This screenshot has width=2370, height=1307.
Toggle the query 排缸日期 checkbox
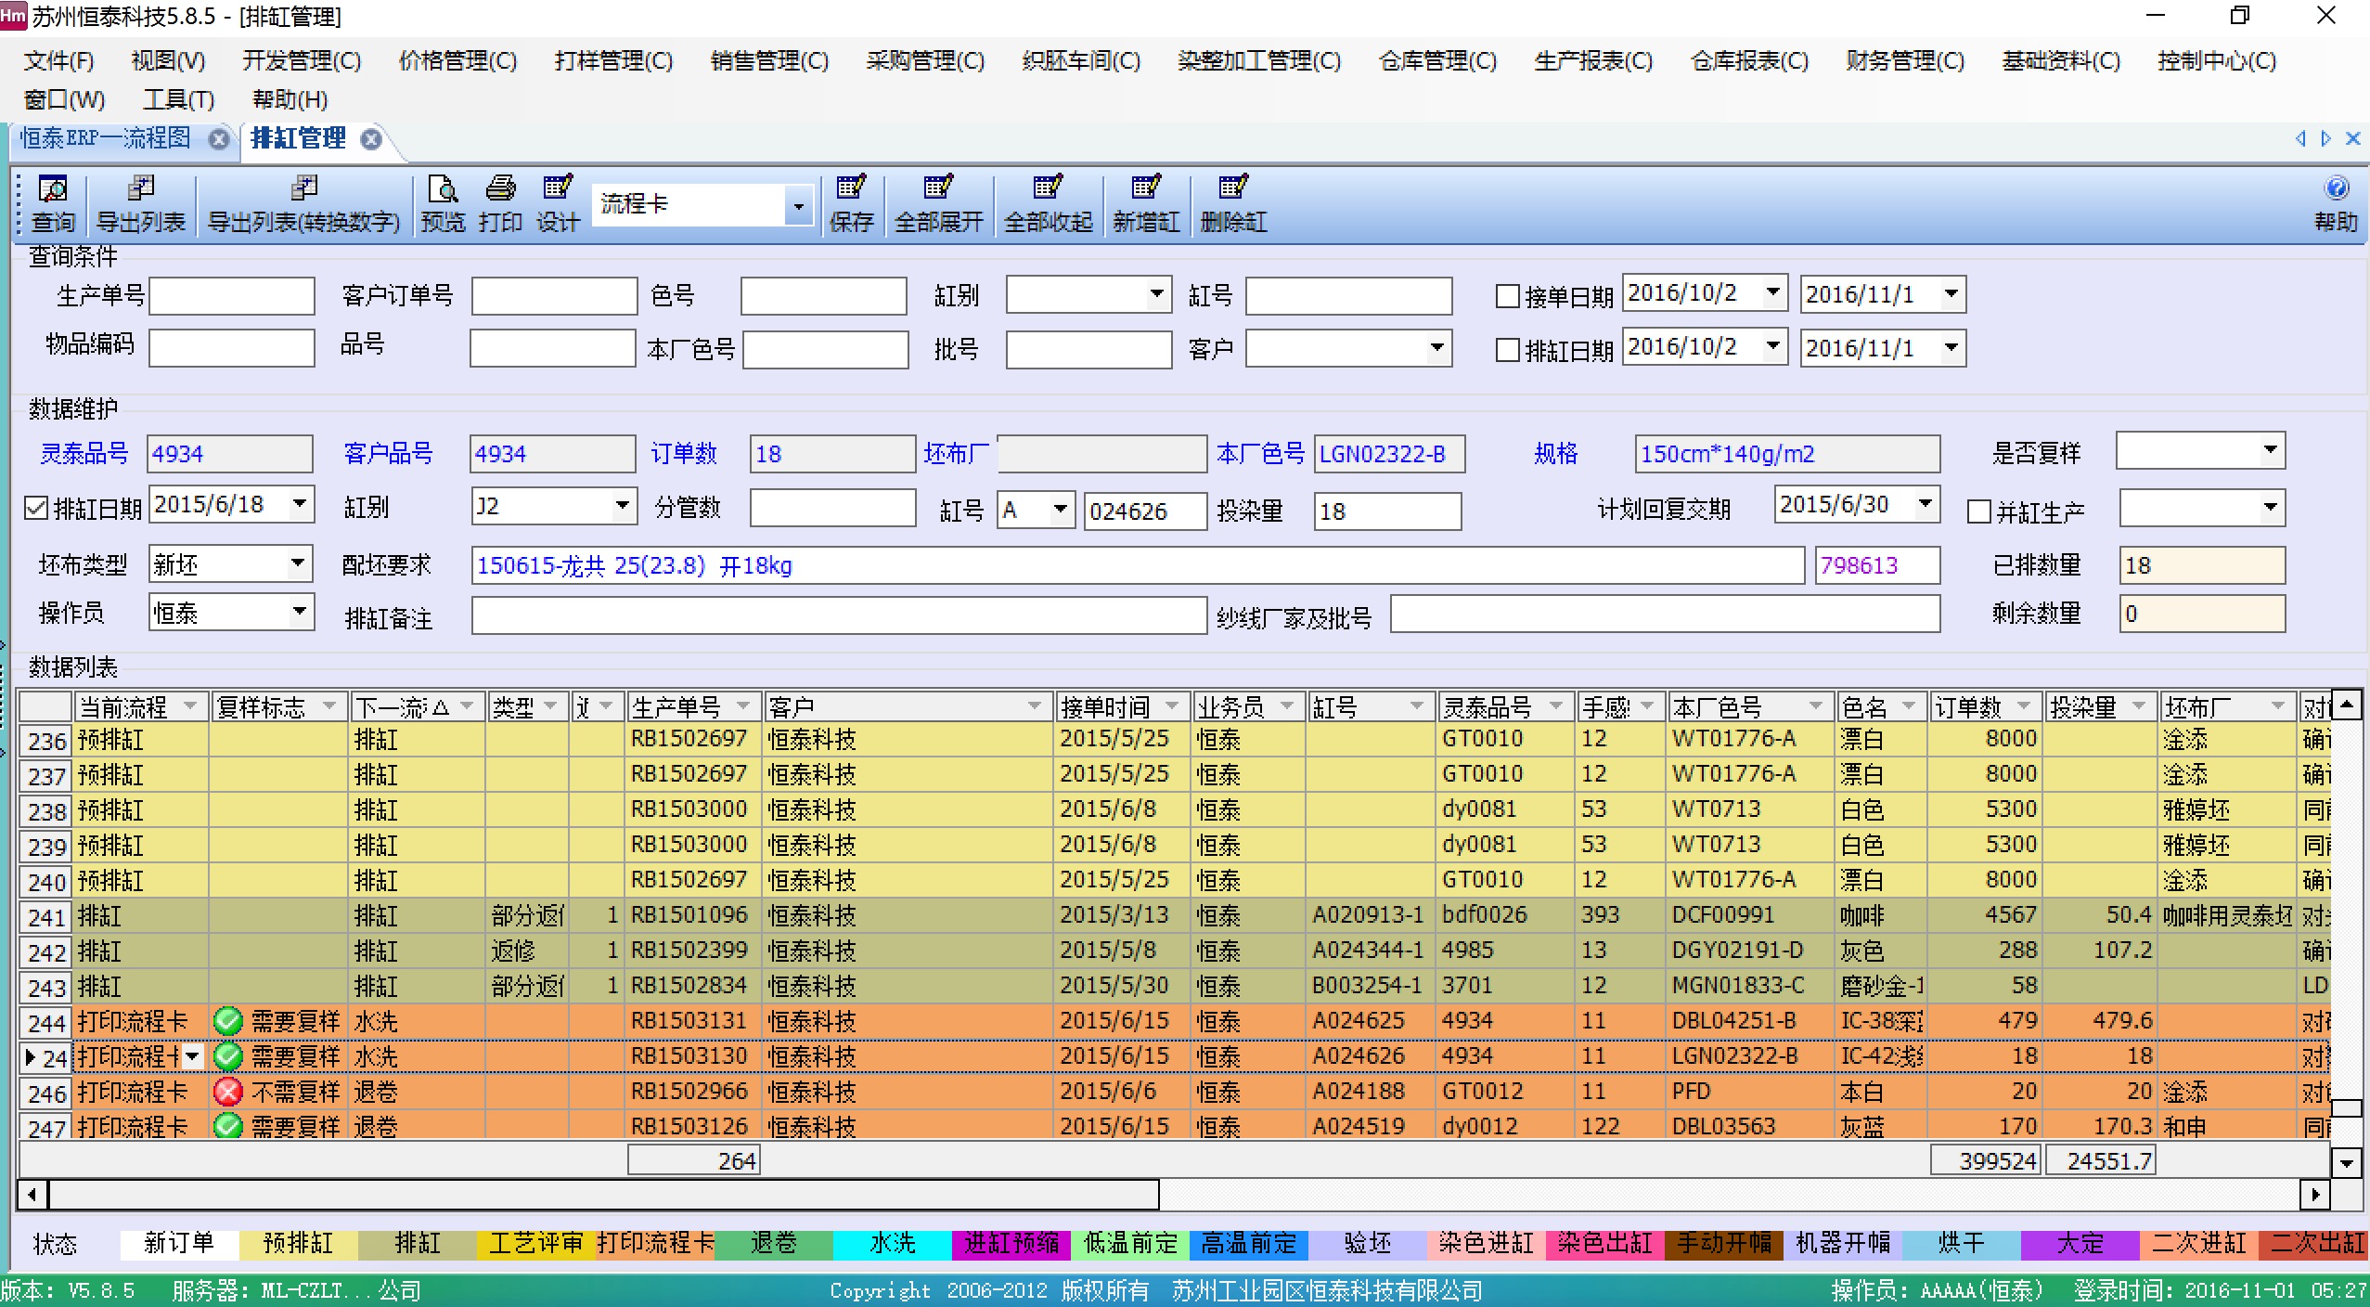point(1508,350)
